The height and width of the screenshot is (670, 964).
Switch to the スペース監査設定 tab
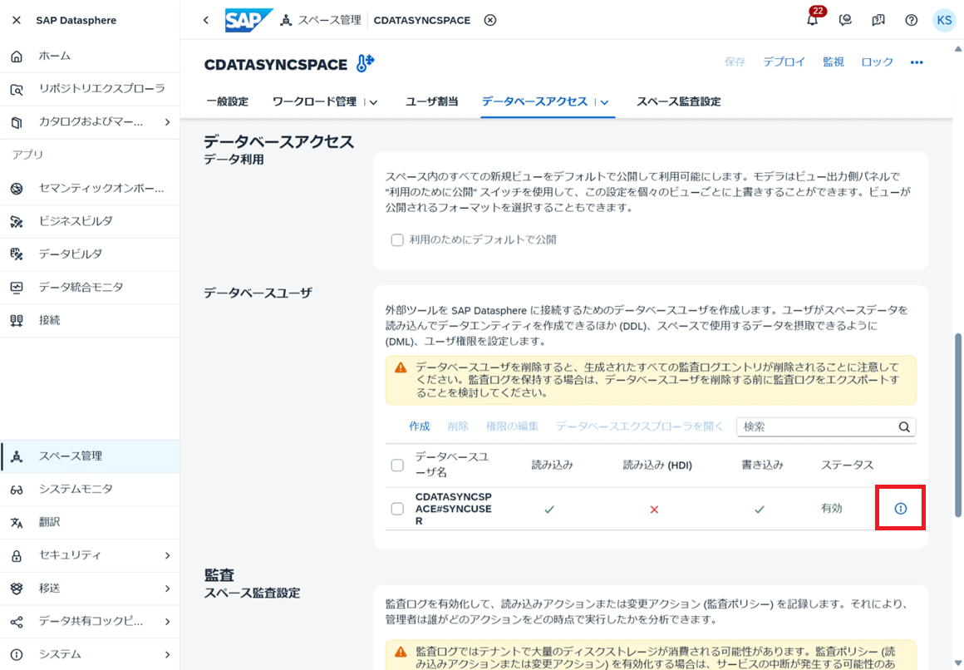pyautogui.click(x=678, y=101)
